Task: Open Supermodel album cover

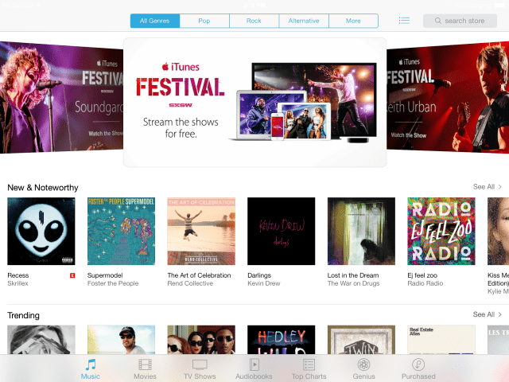Action: click(121, 232)
